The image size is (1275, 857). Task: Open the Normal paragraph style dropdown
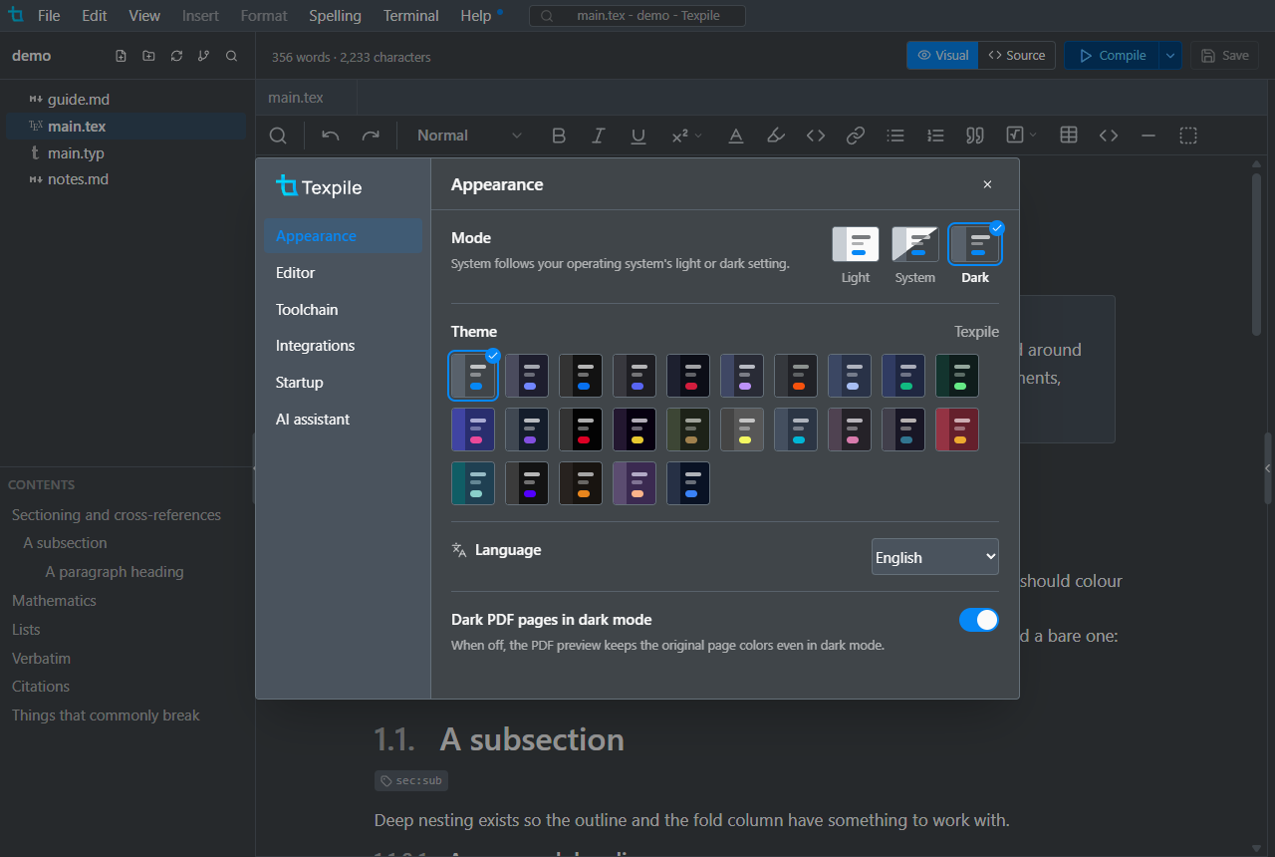click(x=468, y=136)
